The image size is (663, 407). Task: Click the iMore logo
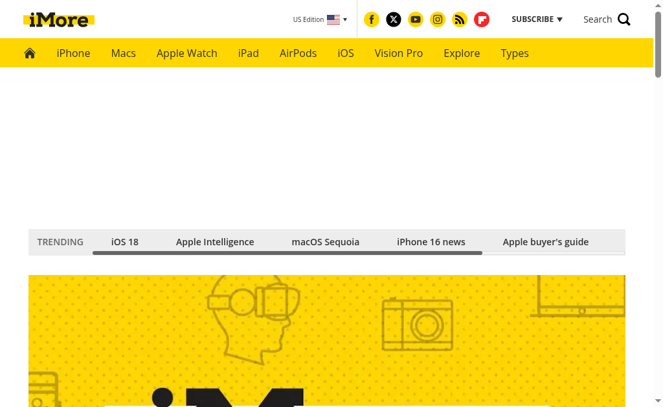(x=59, y=20)
